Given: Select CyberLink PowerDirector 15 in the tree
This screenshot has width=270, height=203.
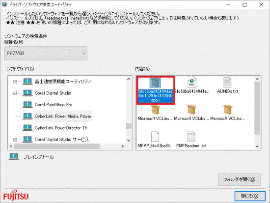Looking at the screenshot, I should 61,128.
